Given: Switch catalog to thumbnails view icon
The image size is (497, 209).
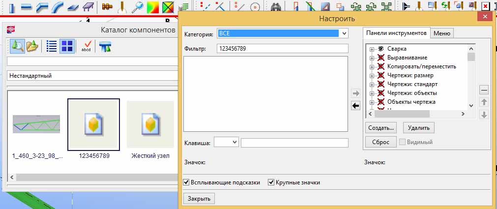Looking at the screenshot, I should pos(67,46).
